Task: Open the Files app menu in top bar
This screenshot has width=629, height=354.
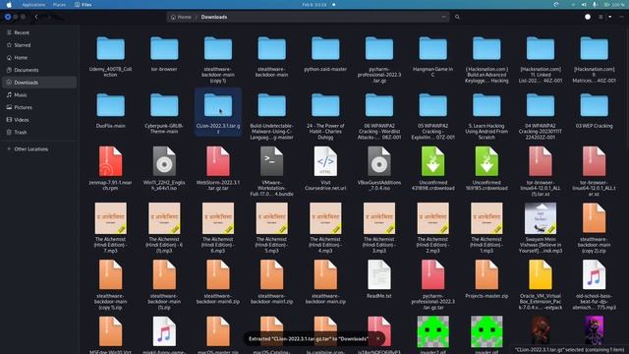Action: [83, 4]
